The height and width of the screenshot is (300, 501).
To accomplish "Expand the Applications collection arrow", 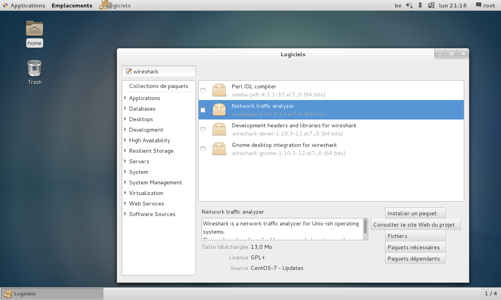I will coord(125,98).
